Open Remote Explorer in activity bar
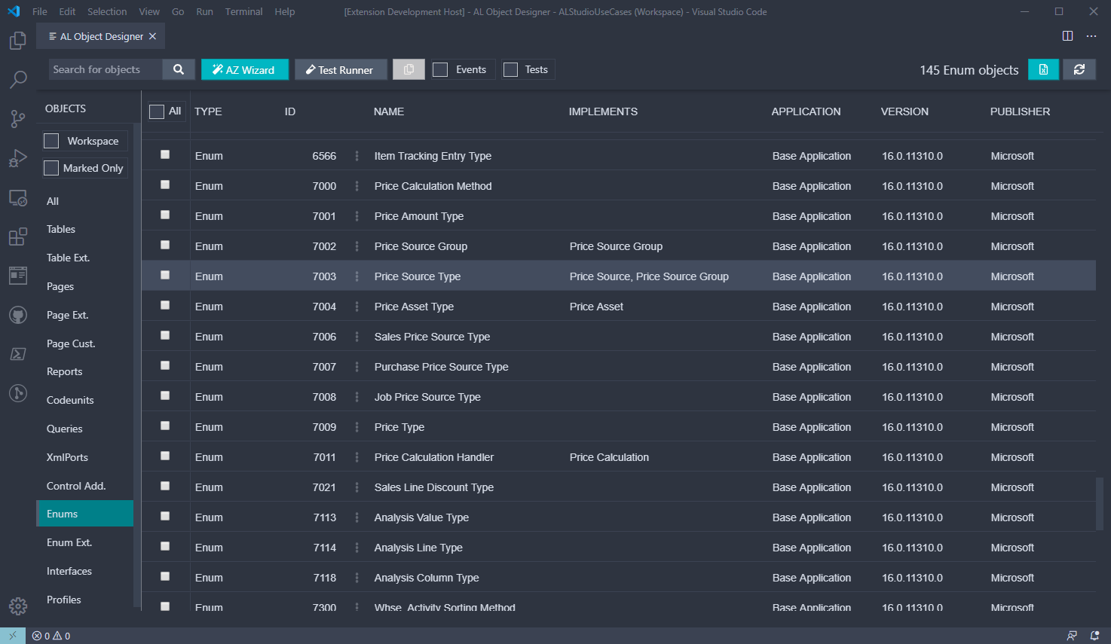The image size is (1111, 644). 18,198
